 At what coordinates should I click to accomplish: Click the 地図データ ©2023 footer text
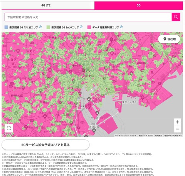coord(146,136)
